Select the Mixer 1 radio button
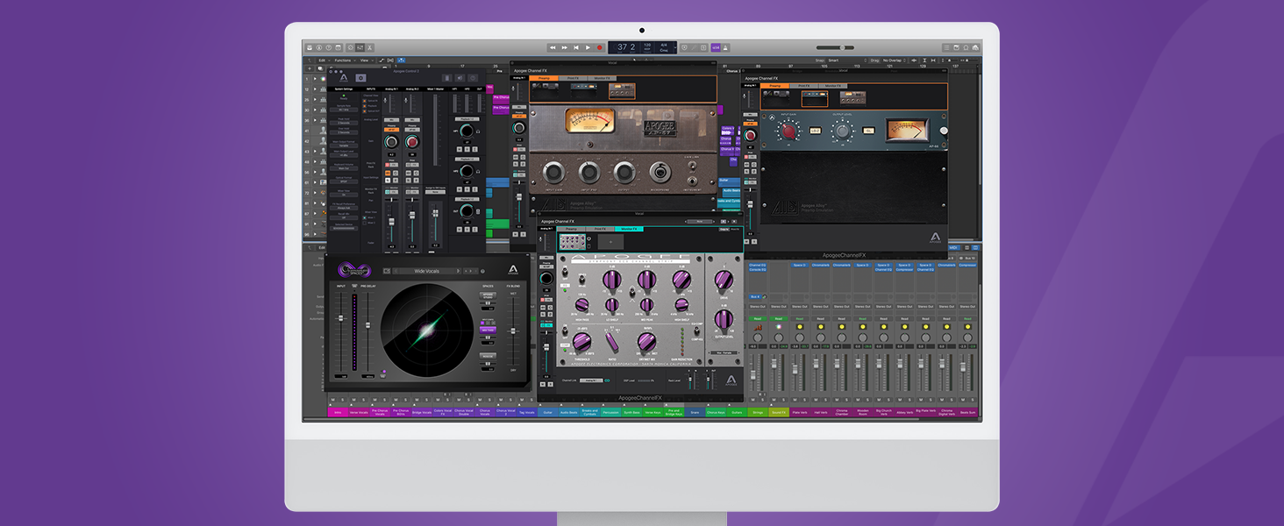 [x=365, y=217]
